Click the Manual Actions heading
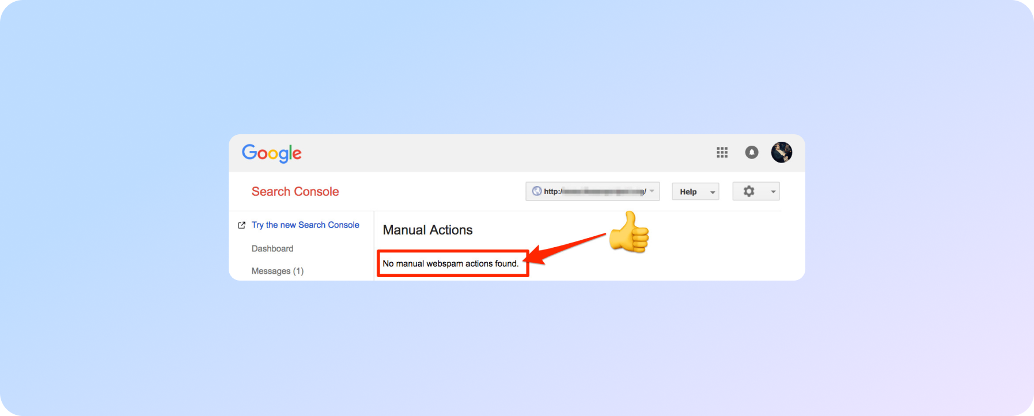This screenshot has width=1034, height=416. pos(427,230)
